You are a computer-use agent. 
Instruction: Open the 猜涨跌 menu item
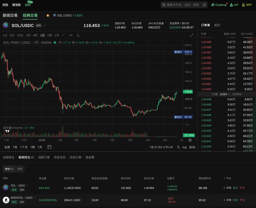pos(17,5)
